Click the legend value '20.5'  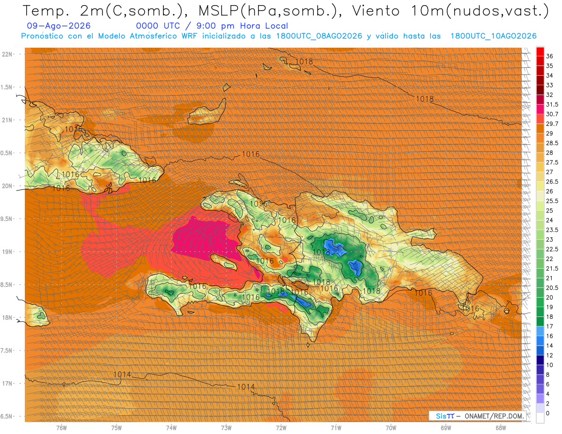(x=552, y=288)
